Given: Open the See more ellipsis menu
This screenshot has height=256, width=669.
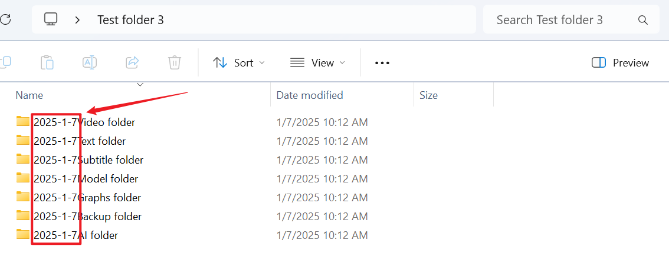Looking at the screenshot, I should click(x=382, y=63).
